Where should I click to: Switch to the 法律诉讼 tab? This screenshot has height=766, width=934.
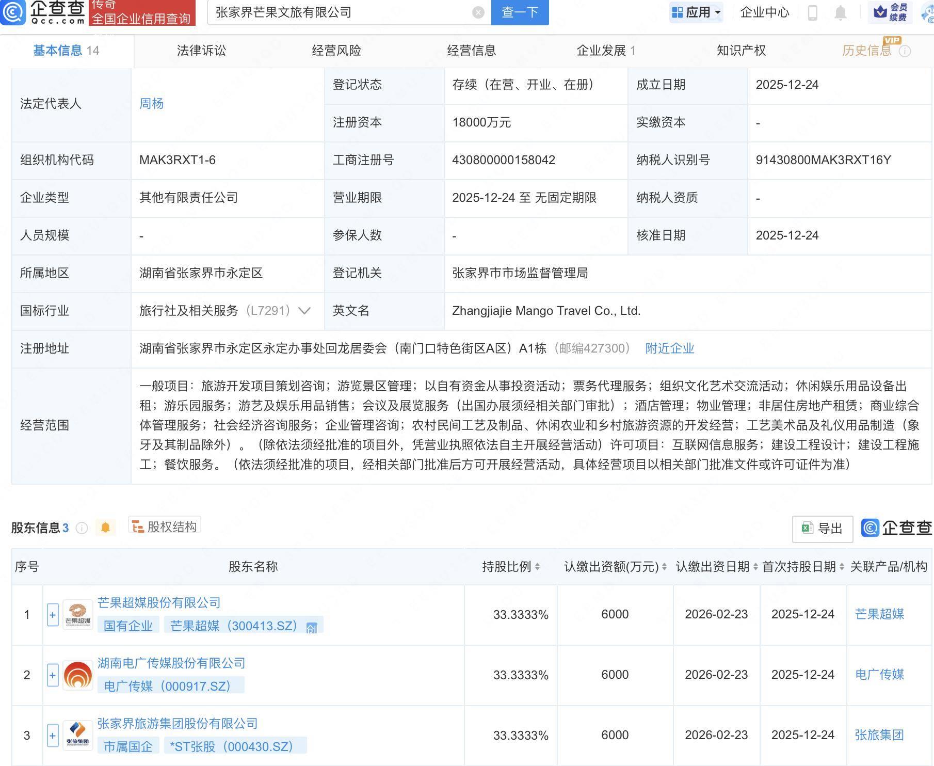point(203,51)
